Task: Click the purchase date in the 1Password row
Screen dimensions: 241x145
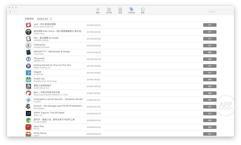Action: pyautogui.click(x=94, y=59)
